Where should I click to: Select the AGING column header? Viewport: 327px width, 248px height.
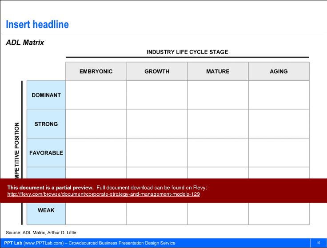(x=279, y=71)
